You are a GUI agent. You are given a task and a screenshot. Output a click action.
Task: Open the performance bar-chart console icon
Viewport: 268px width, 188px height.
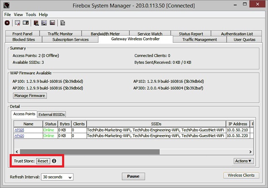coord(52,23)
